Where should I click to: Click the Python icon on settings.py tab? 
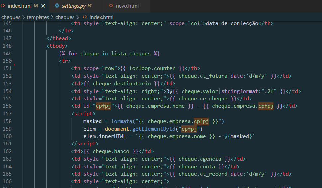57,6
